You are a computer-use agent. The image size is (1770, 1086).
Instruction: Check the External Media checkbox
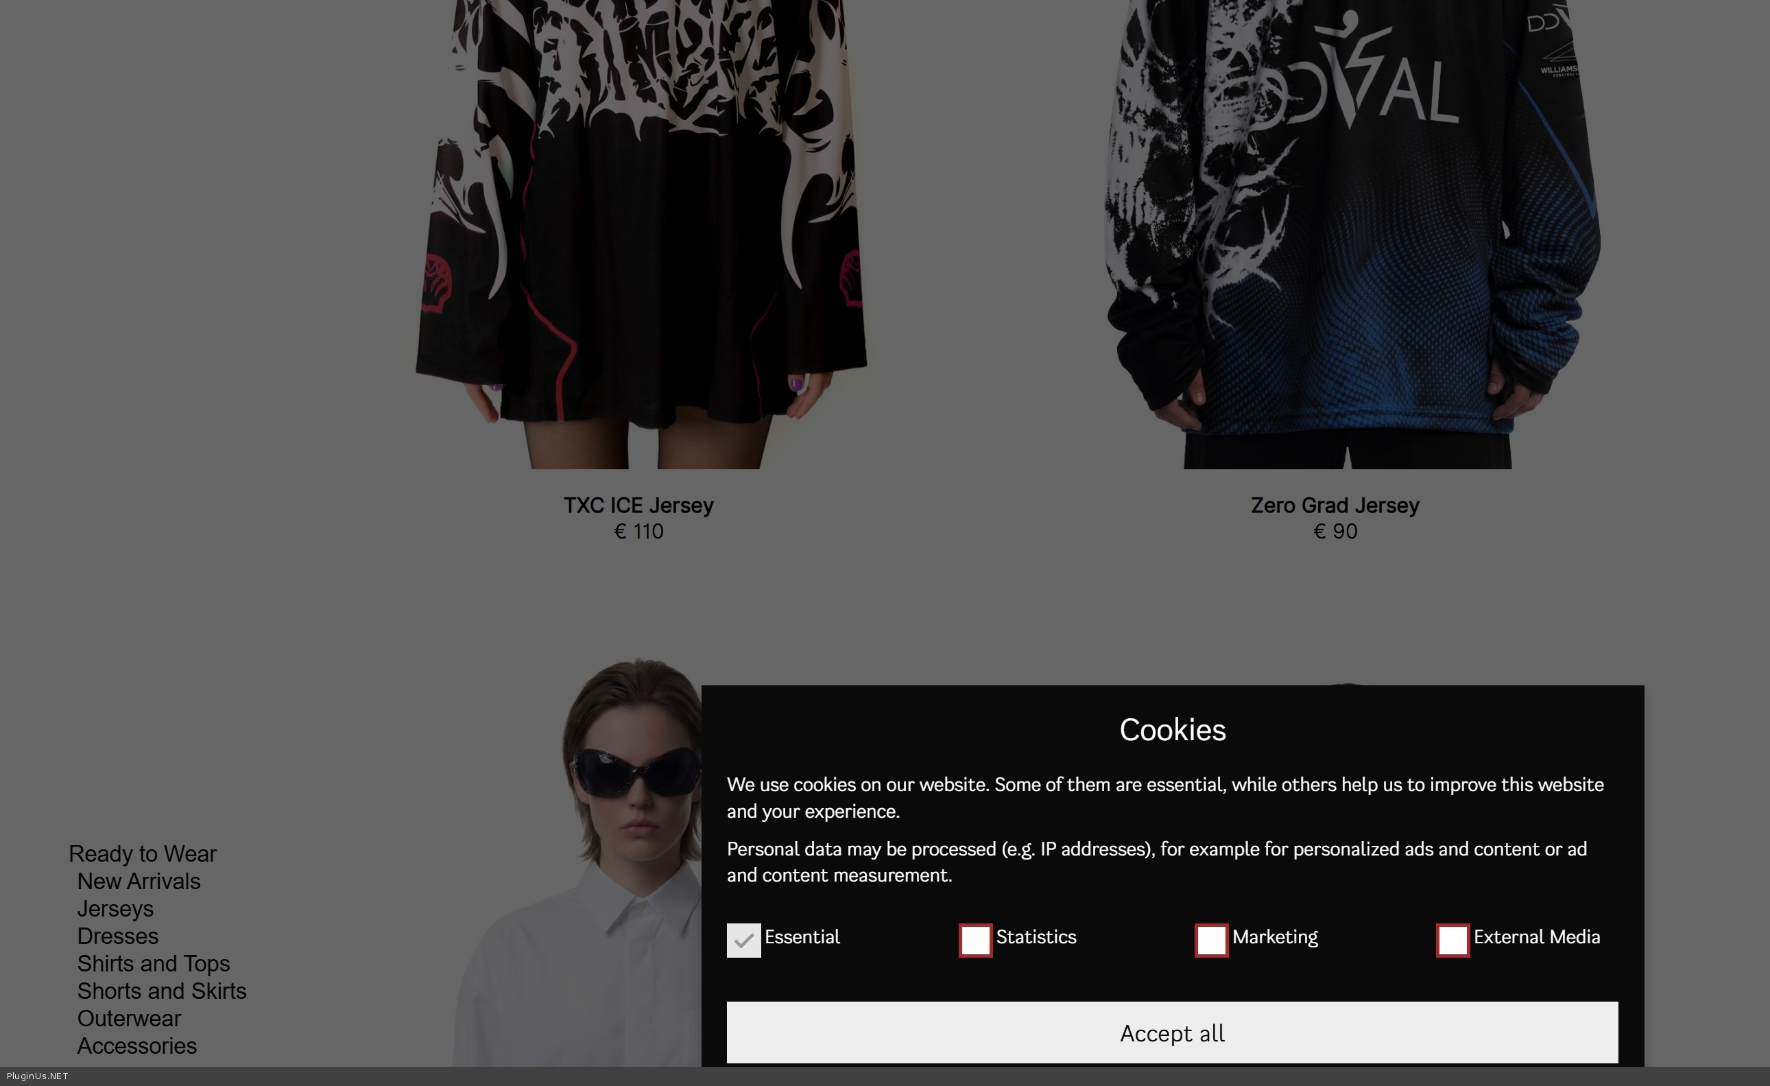pos(1452,940)
